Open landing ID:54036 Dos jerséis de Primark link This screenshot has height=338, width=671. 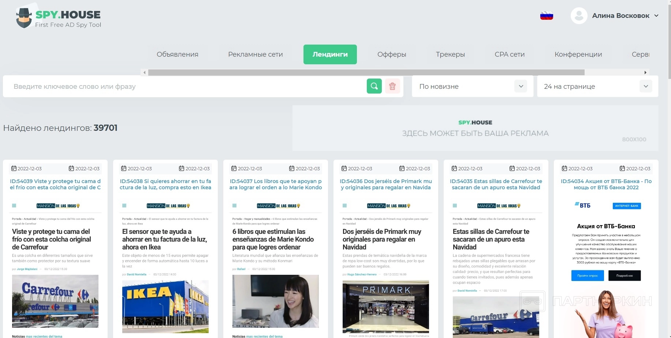click(x=386, y=184)
